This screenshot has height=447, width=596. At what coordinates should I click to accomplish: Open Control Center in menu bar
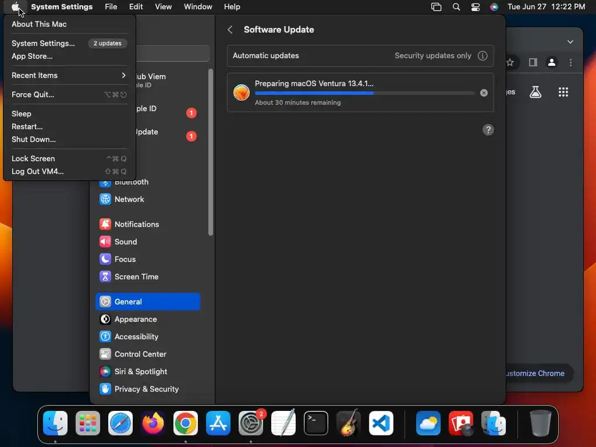[475, 7]
